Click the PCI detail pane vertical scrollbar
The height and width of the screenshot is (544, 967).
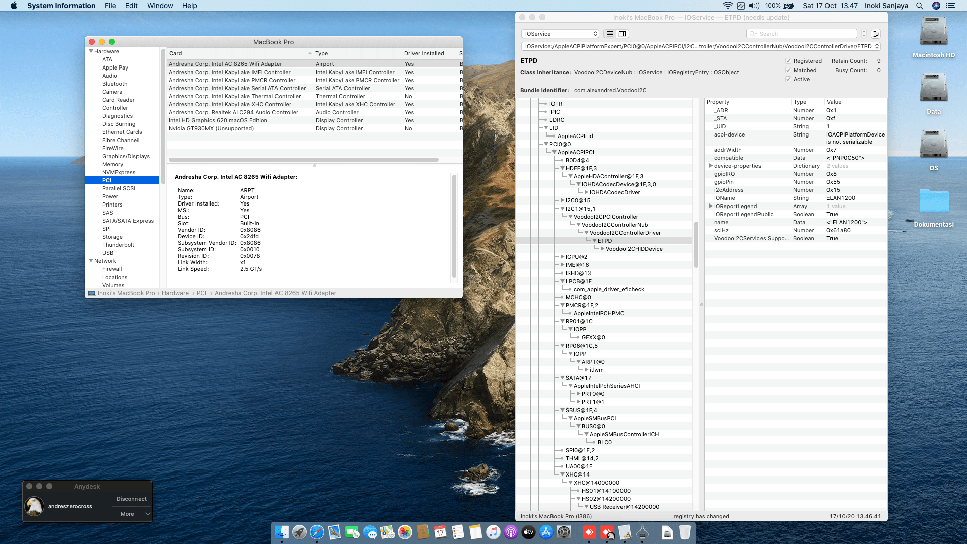click(454, 226)
